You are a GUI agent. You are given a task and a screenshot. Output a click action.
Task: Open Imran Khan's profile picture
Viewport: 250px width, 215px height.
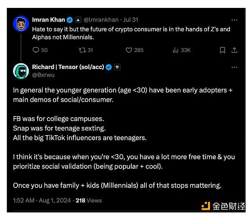pos(21,24)
